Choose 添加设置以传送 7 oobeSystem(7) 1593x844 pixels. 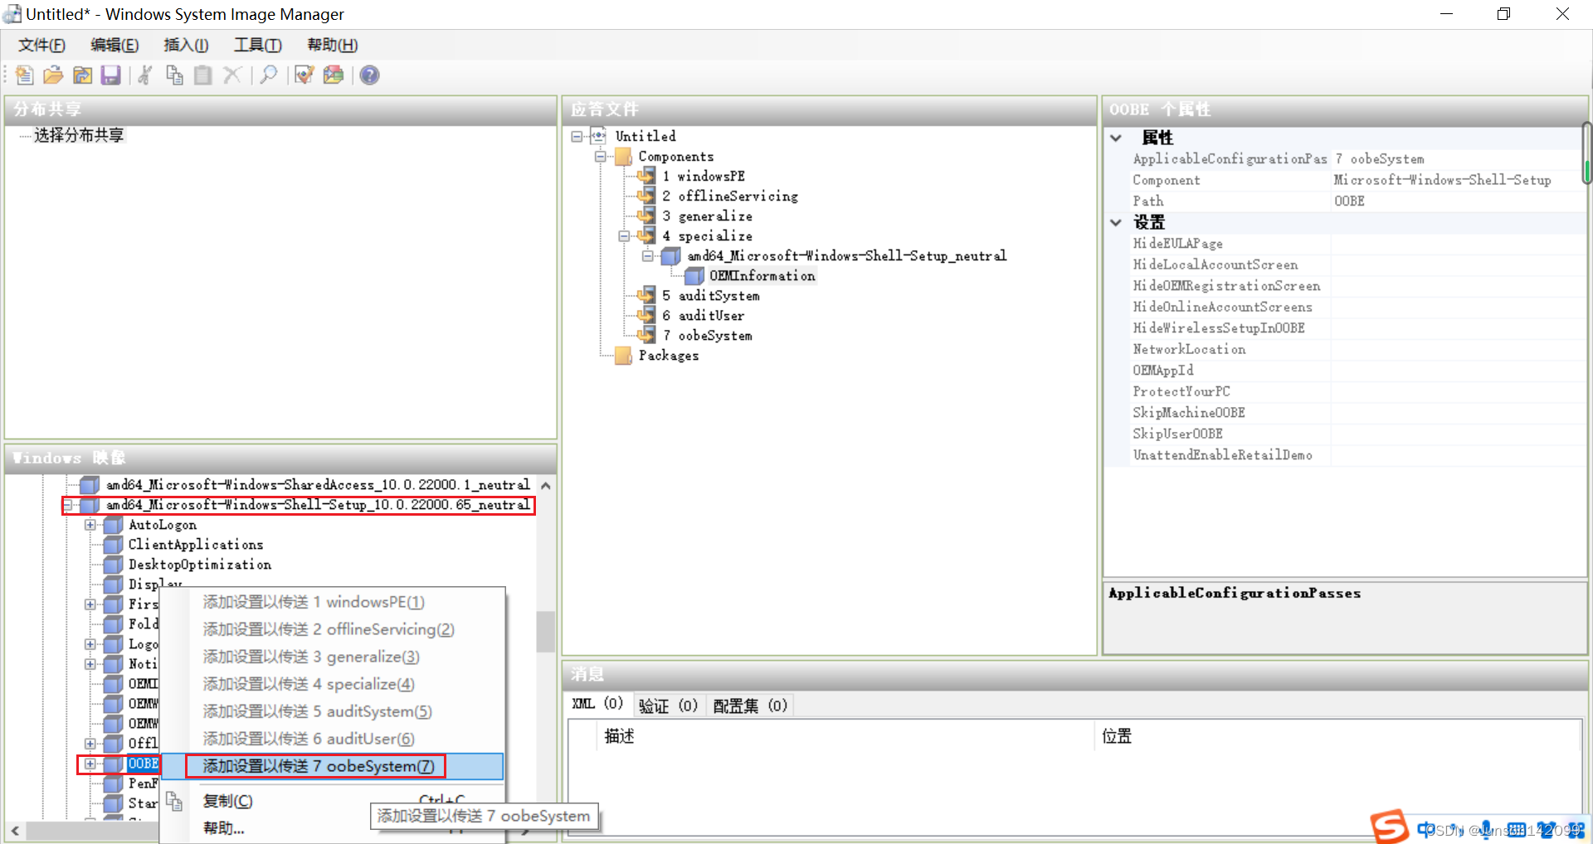pyautogui.click(x=333, y=766)
